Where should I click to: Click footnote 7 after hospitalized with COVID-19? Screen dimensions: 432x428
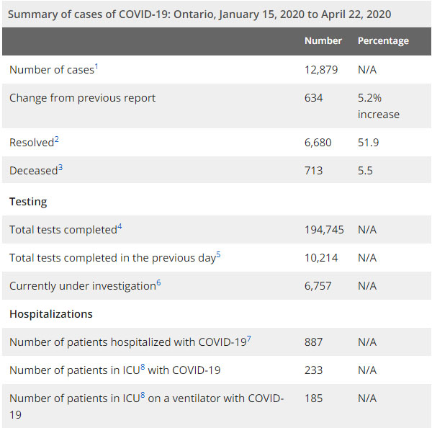[x=249, y=339]
